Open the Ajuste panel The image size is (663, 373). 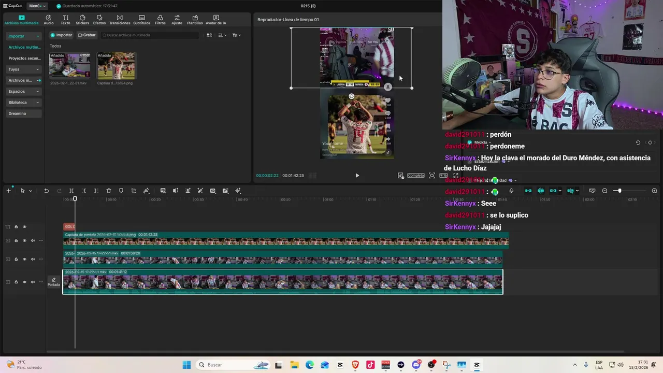pos(177,20)
